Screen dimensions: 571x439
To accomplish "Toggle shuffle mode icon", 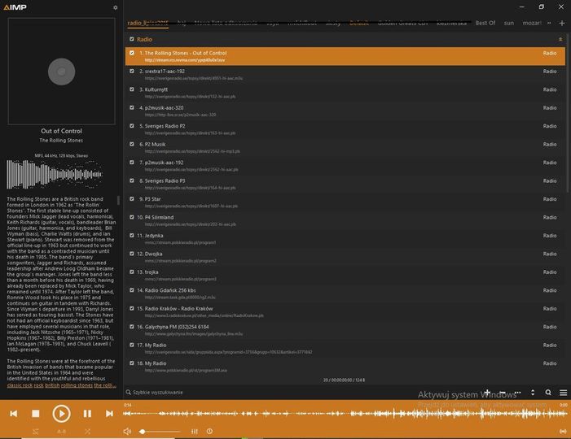I will point(87,432).
